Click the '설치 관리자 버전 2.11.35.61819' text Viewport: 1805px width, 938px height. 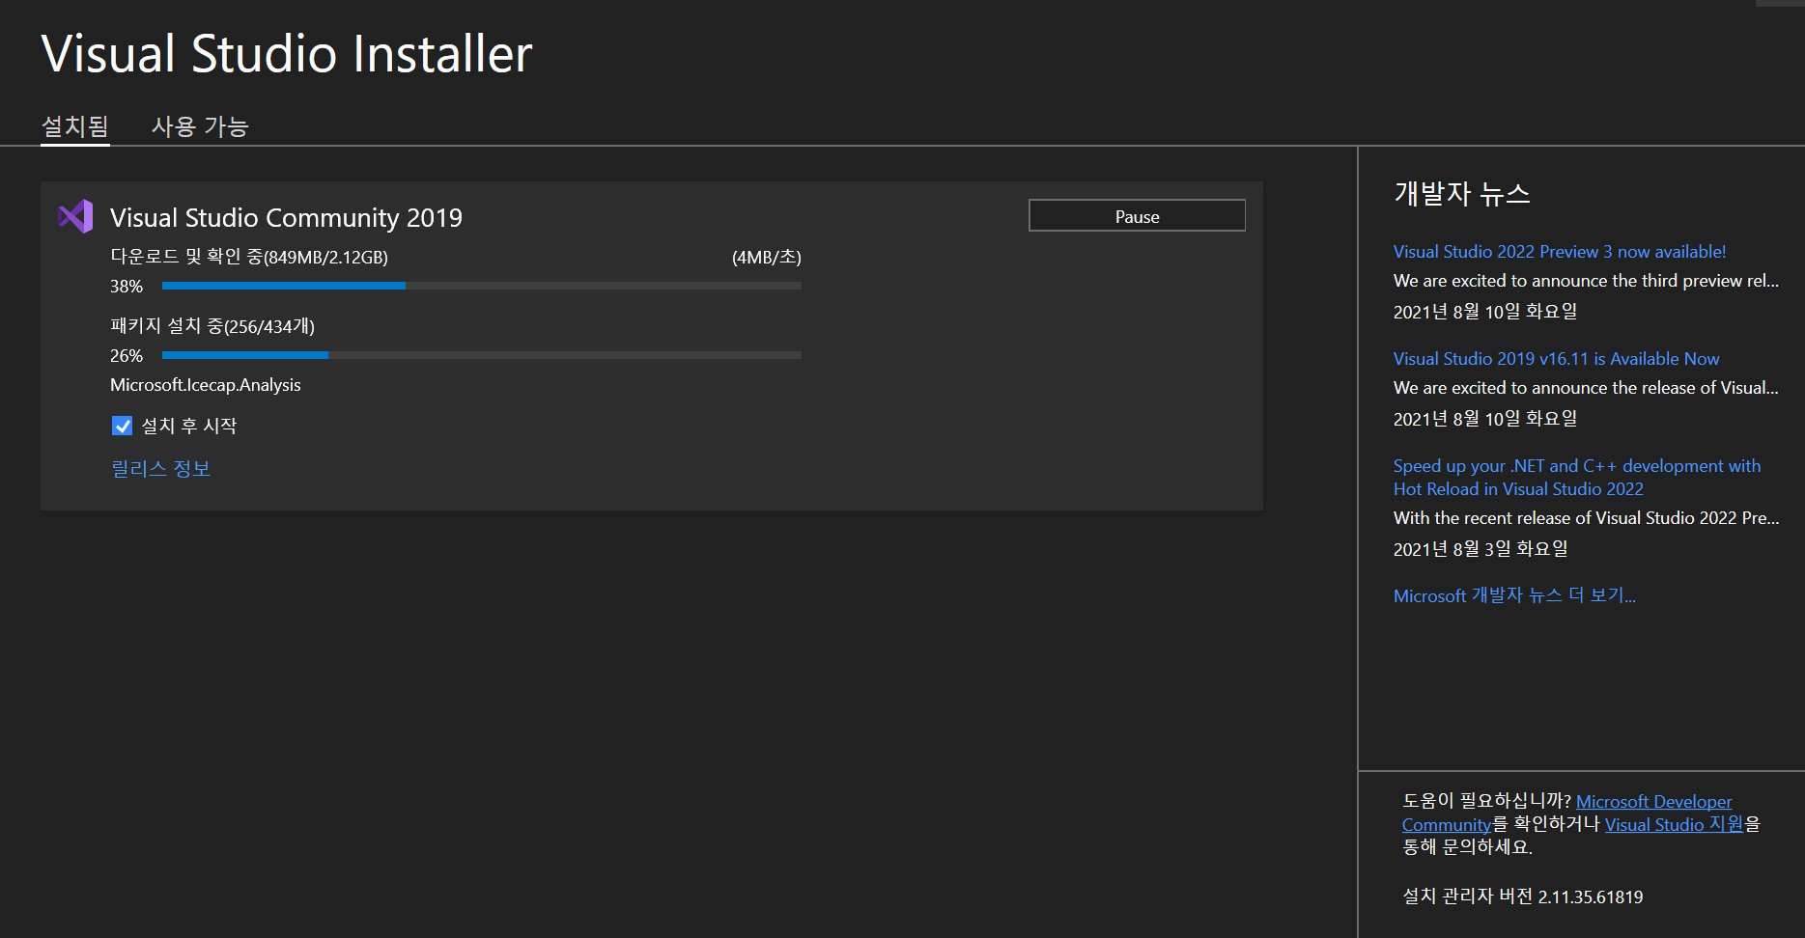[x=1522, y=897]
